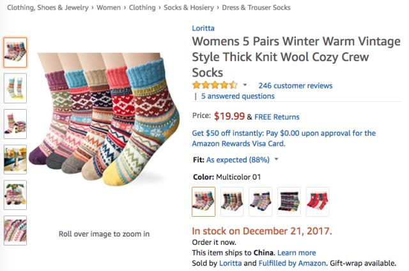Open the Loritta brand link above title
Screen dimensions: 409x271
204,28
